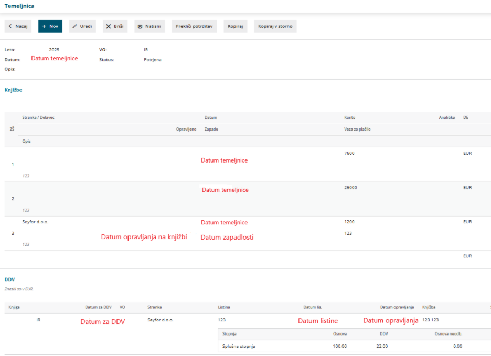
Task: Click the VO value IR at top
Action: [146, 50]
